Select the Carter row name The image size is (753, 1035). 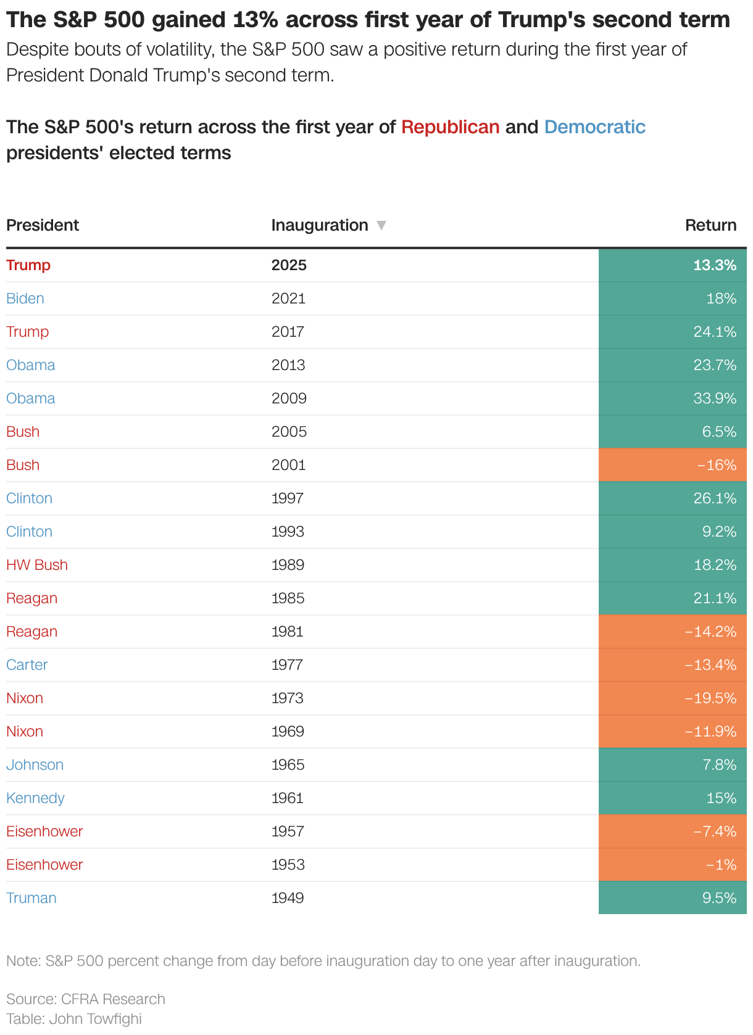pyautogui.click(x=27, y=665)
